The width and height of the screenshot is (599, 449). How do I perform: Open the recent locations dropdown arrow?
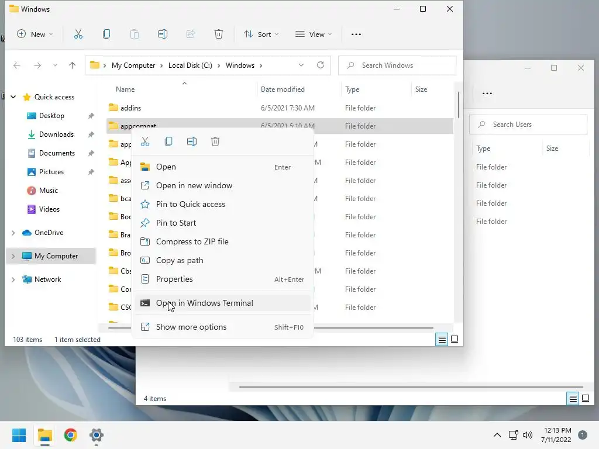[x=55, y=65]
